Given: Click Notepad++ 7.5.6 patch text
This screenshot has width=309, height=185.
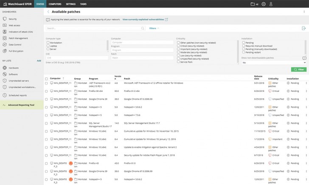Looking at the screenshot, I should [x=132, y=115].
